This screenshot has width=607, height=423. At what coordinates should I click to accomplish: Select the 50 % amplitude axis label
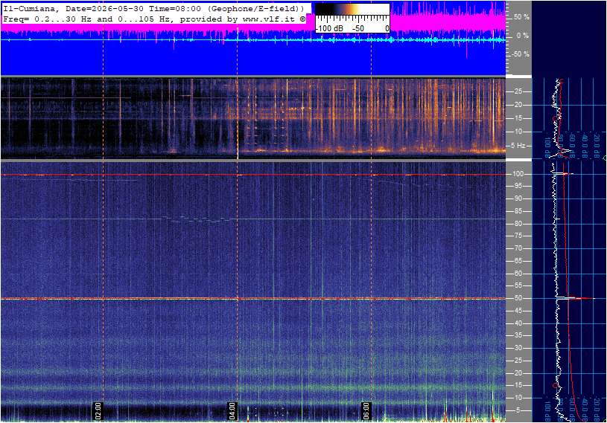tap(521, 17)
